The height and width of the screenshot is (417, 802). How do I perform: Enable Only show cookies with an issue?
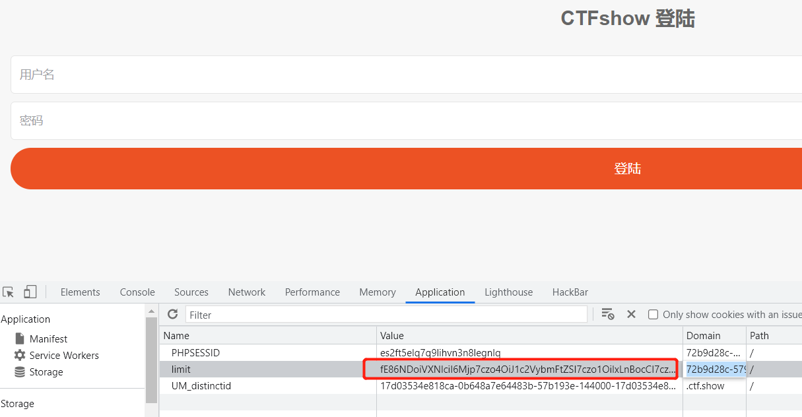click(653, 315)
